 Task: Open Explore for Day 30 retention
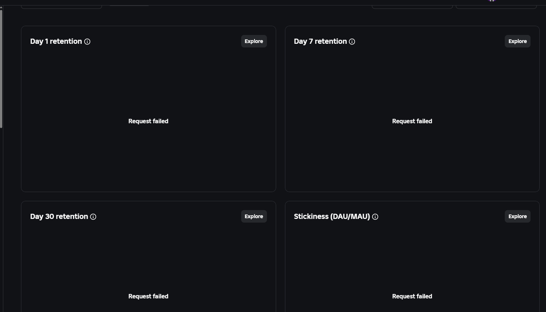[x=254, y=216]
